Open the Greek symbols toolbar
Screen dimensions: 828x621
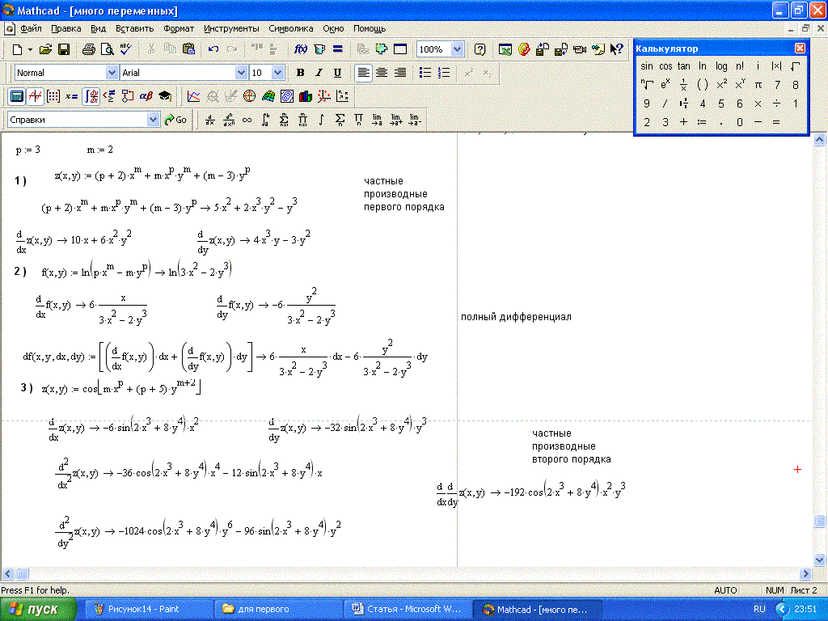coord(146,96)
